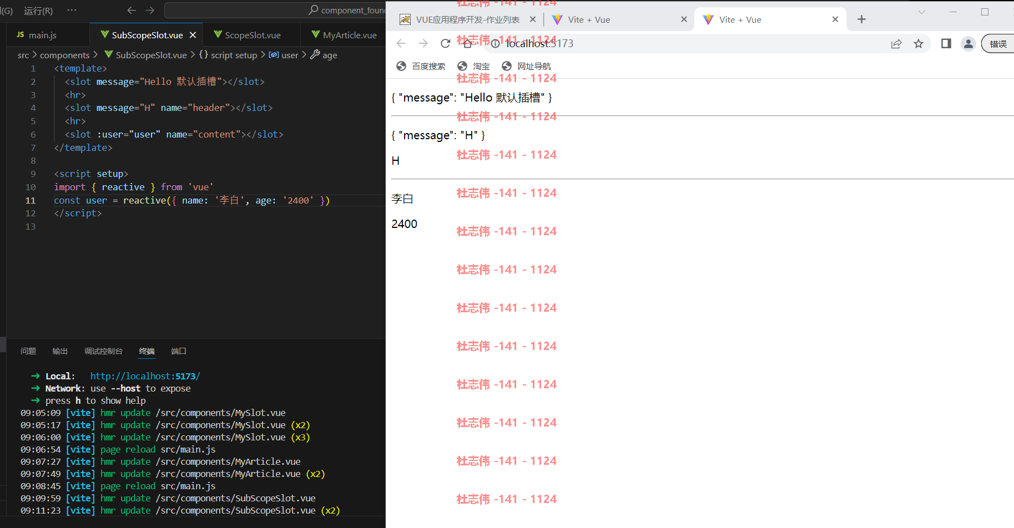Open the script setup breadcrumb
The image size is (1014, 528).
(228, 55)
